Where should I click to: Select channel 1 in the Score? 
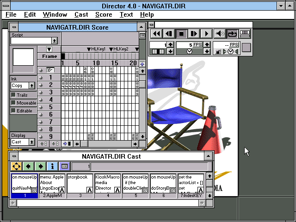(50, 77)
